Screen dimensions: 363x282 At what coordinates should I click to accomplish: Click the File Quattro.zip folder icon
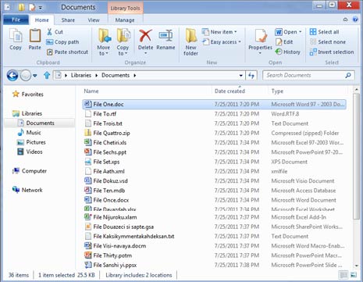(87, 133)
